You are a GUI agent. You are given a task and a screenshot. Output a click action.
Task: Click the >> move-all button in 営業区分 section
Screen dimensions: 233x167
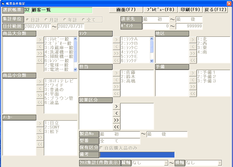(x=116, y=120)
